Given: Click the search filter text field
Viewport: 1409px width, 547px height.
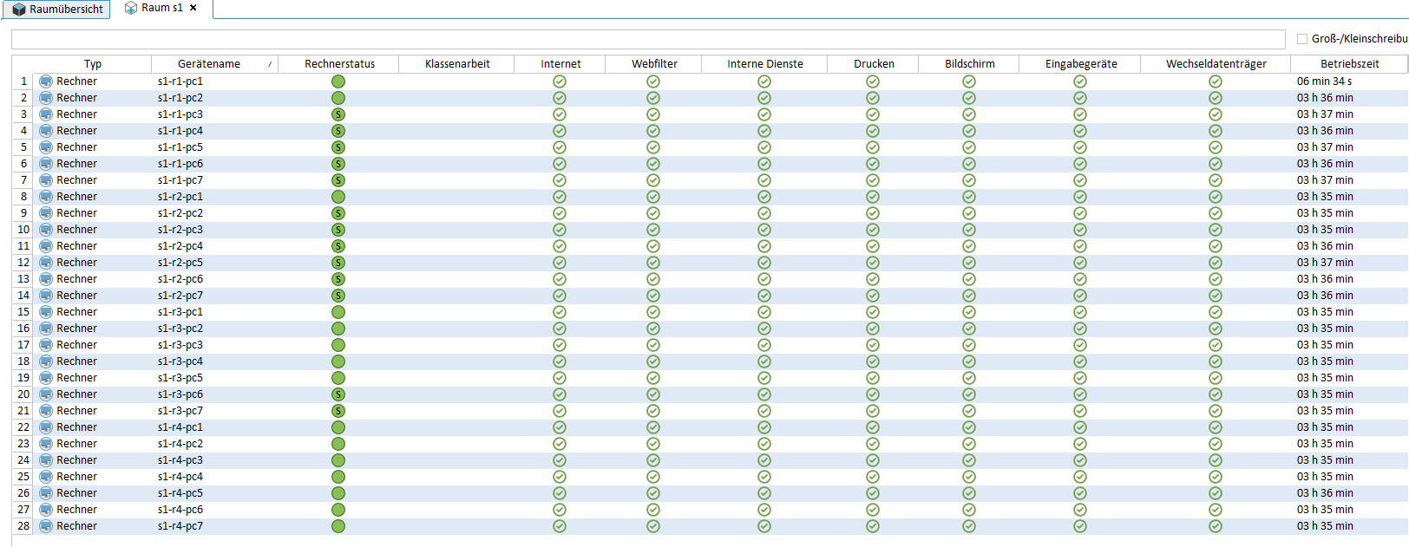Looking at the screenshot, I should 647,40.
